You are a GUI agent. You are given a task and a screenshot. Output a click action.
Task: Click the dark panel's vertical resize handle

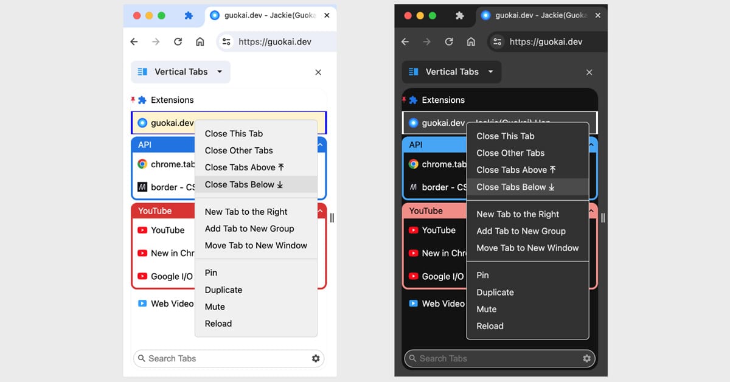tap(603, 218)
